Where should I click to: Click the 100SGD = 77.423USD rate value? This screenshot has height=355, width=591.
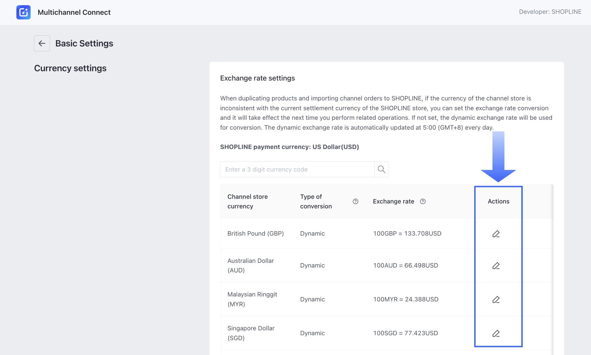pyautogui.click(x=405, y=333)
